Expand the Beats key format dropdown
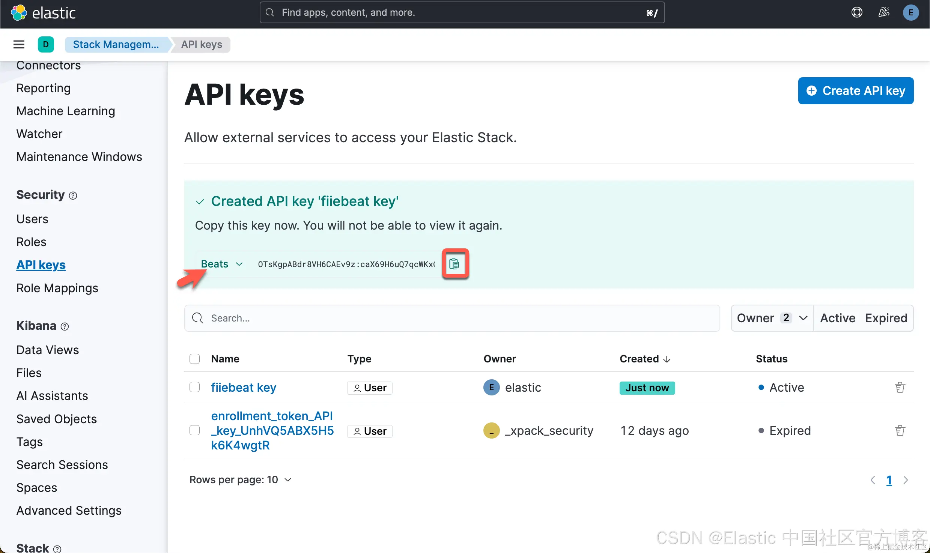The height and width of the screenshot is (553, 930). click(222, 264)
